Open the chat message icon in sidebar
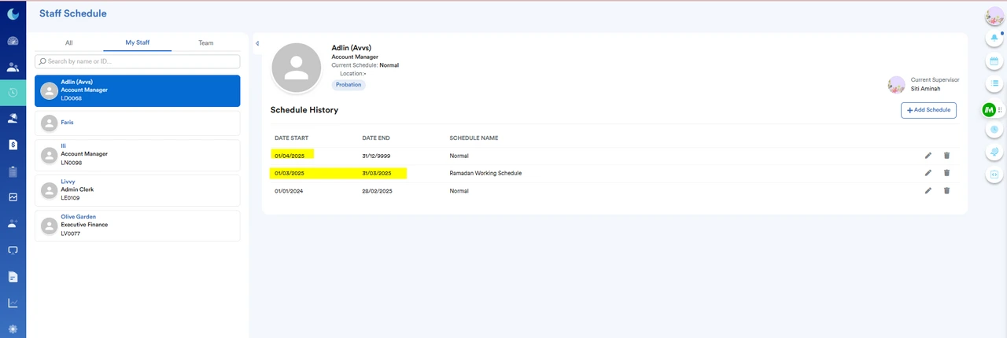 pyautogui.click(x=13, y=250)
